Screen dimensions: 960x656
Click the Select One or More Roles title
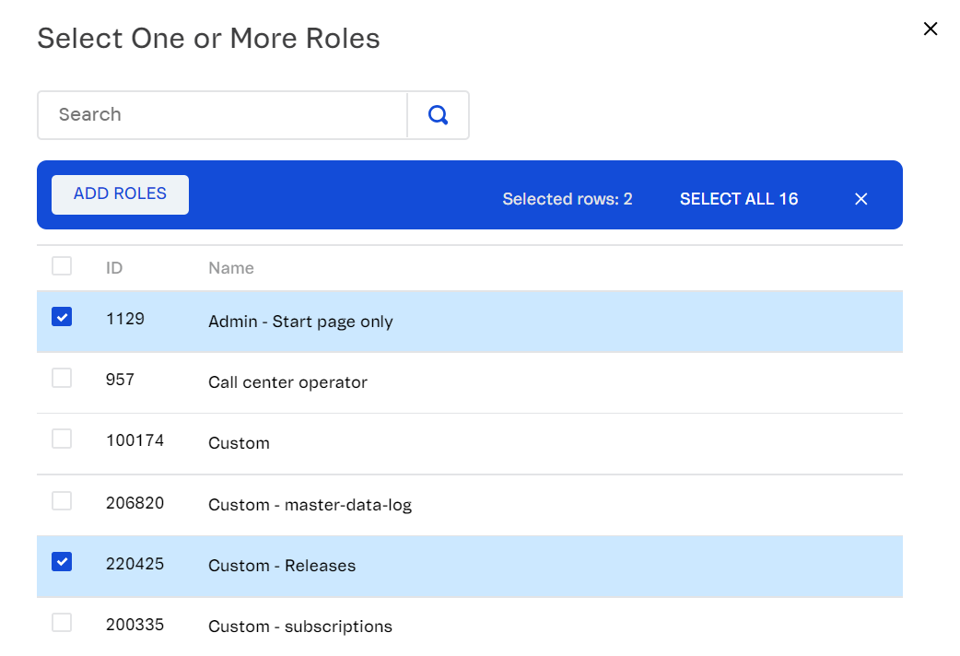(x=209, y=38)
